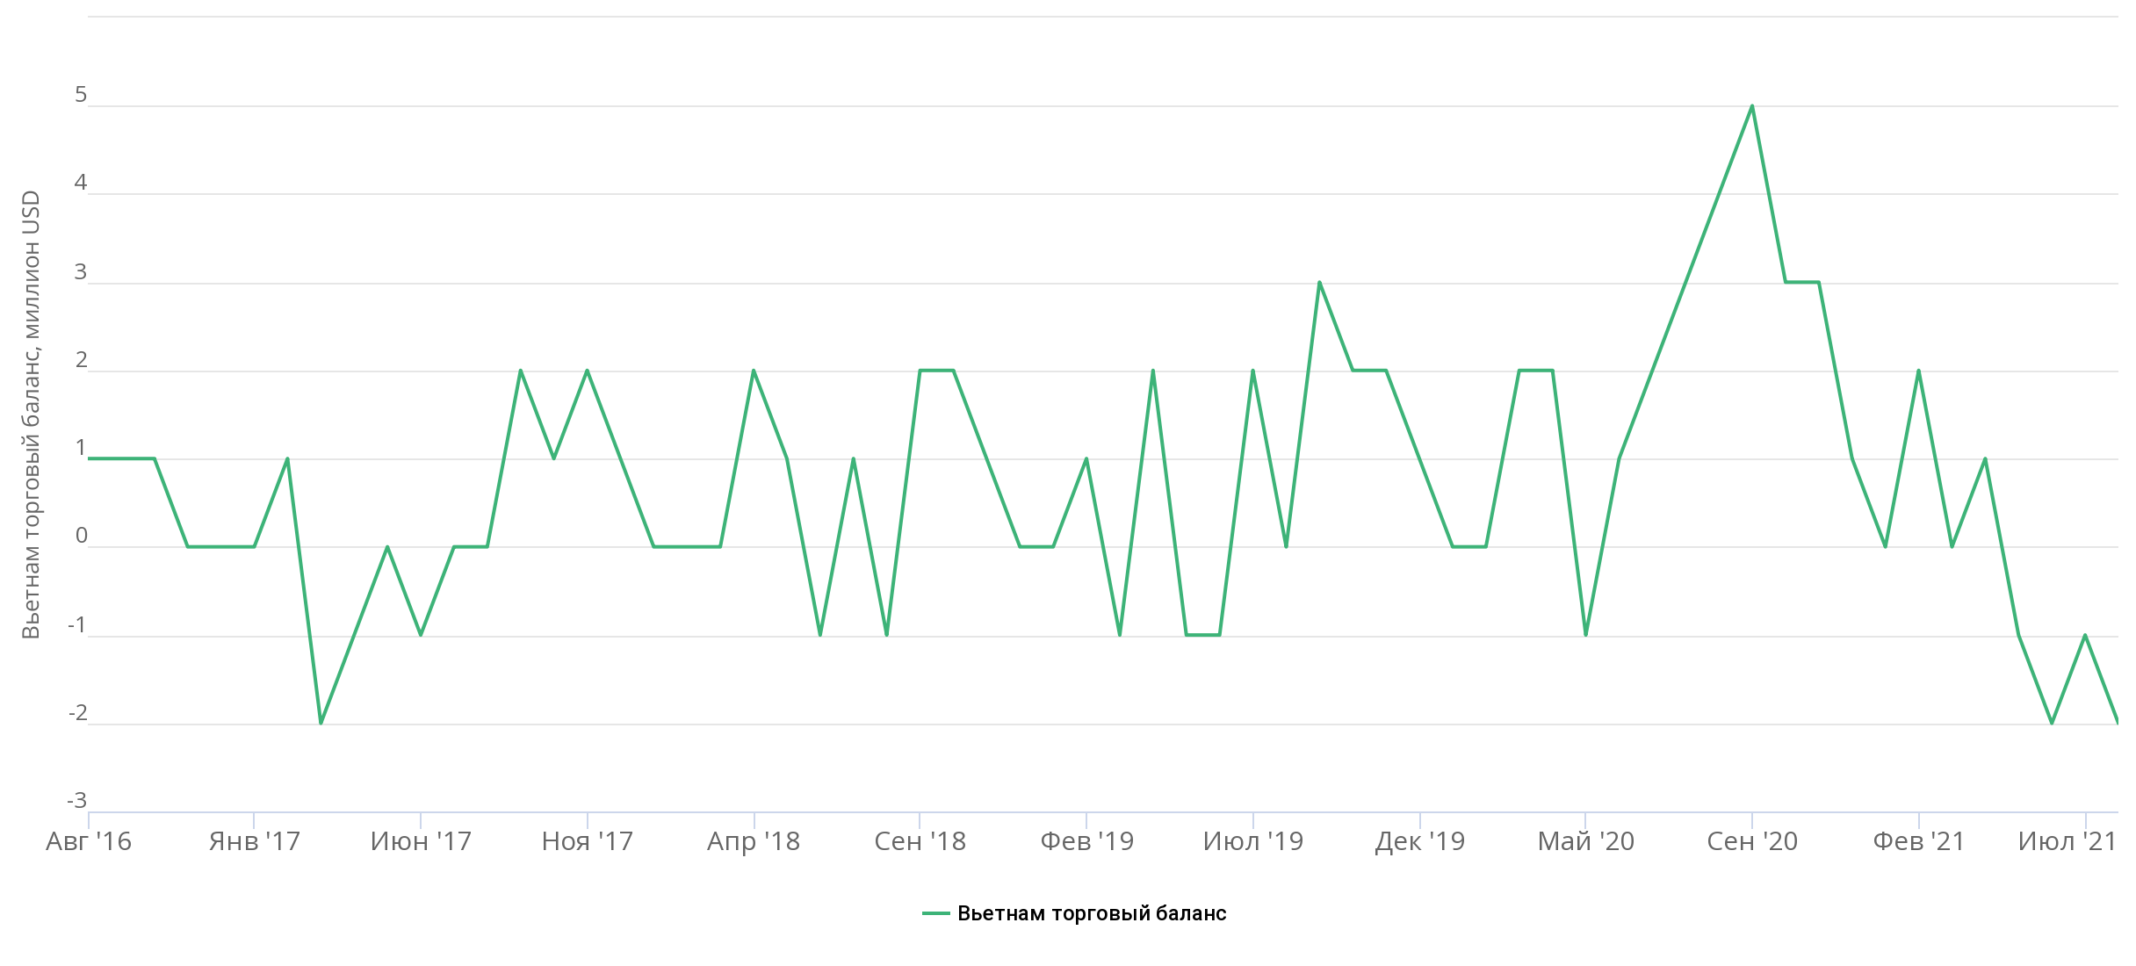Click the Сен '18 axis label
Image resolution: width=2136 pixels, height=966 pixels.
pyautogui.click(x=920, y=841)
